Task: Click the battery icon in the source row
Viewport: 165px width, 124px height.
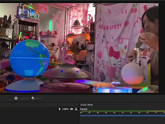Action: click(x=59, y=109)
